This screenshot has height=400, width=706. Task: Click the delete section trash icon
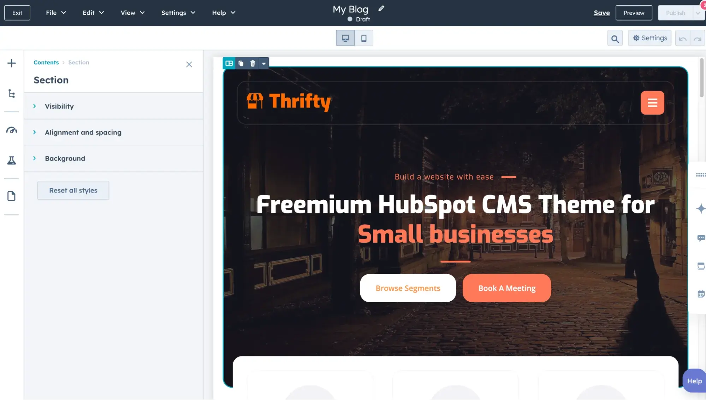[x=252, y=63]
